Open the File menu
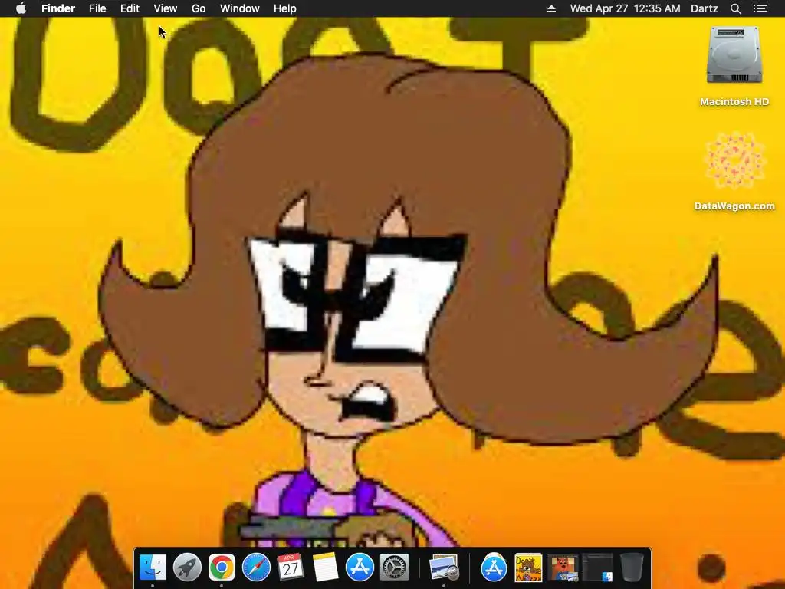Screen dimensions: 785x589 click(x=97, y=8)
